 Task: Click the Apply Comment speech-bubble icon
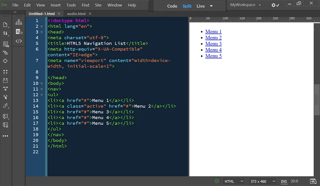(x=5, y=116)
